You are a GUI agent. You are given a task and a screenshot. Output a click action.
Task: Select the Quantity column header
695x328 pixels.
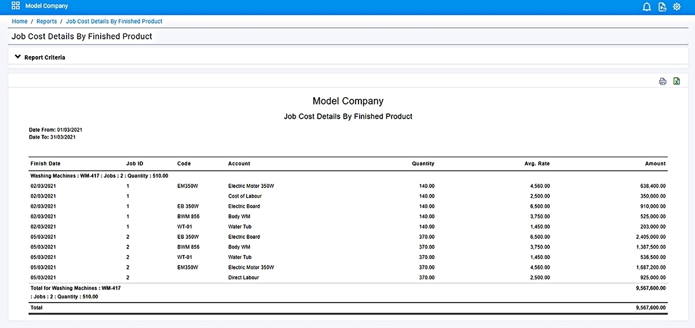tap(423, 164)
